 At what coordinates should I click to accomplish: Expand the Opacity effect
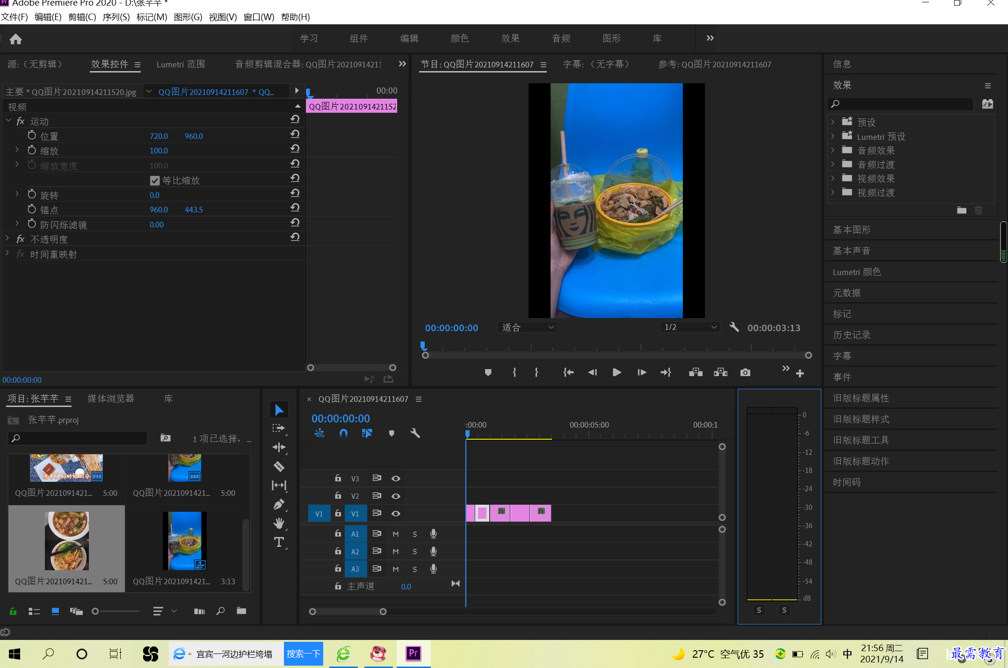7,239
